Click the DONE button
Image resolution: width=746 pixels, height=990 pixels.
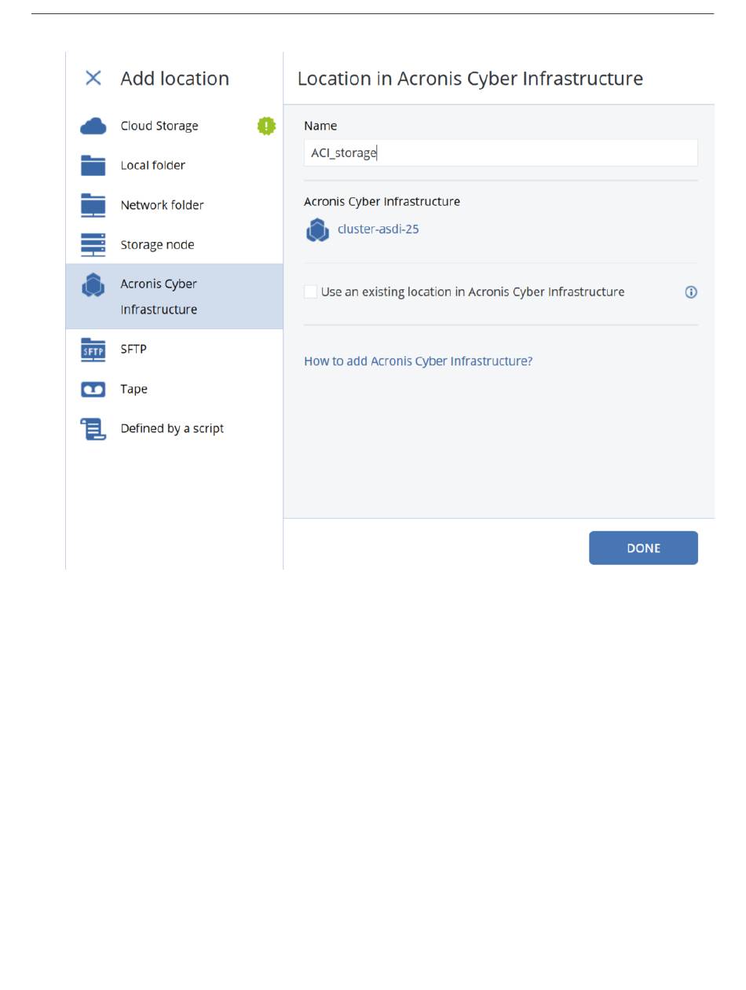(643, 548)
